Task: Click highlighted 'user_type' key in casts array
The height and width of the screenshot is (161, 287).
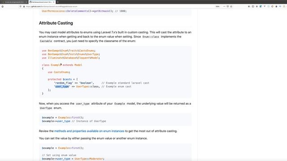Action: [x=62, y=86]
